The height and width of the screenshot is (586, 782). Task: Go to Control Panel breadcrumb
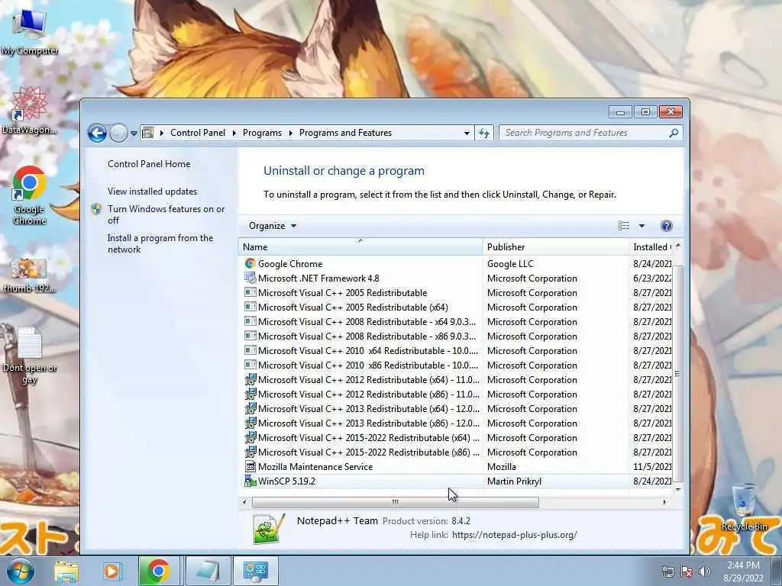[x=198, y=133]
